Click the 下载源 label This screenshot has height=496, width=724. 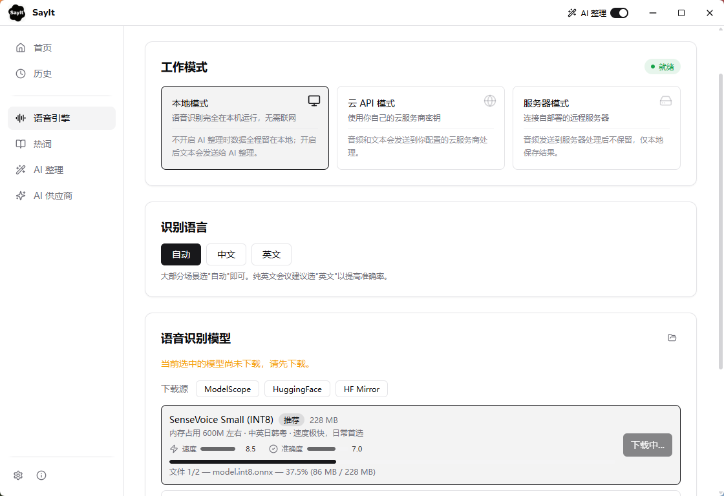(175, 389)
